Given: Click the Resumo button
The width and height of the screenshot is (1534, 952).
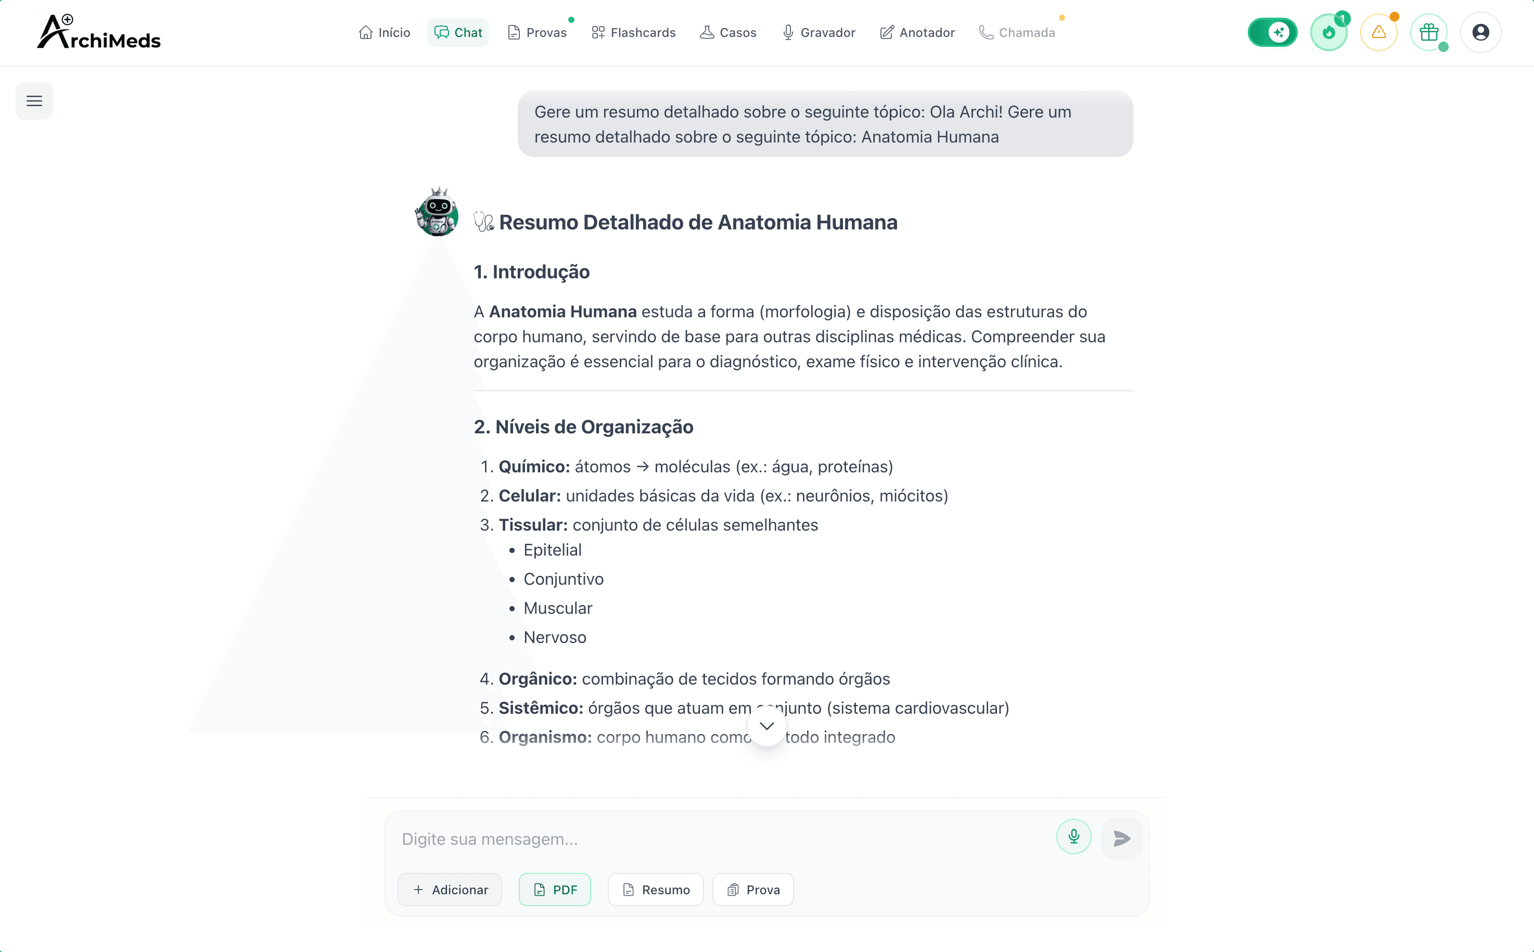Looking at the screenshot, I should [x=655, y=890].
